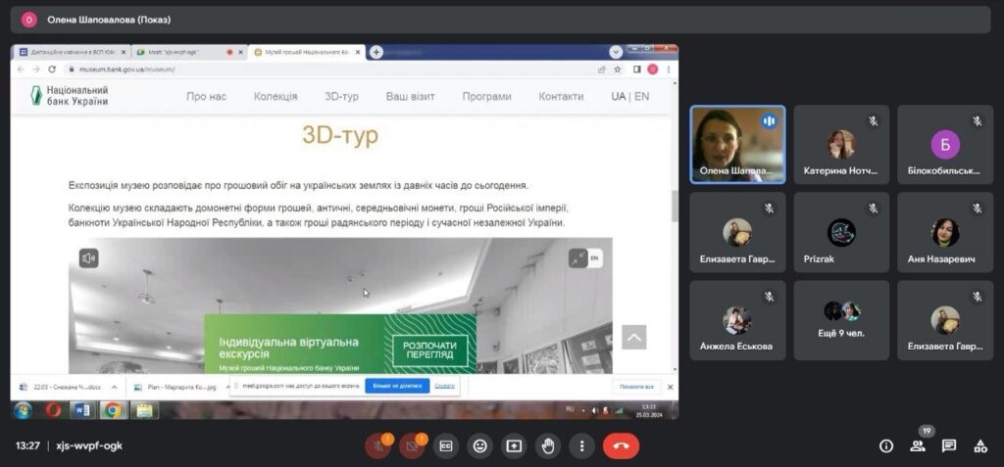This screenshot has width=1004, height=467.
Task: Open the emoji reactions button
Action: [x=479, y=446]
